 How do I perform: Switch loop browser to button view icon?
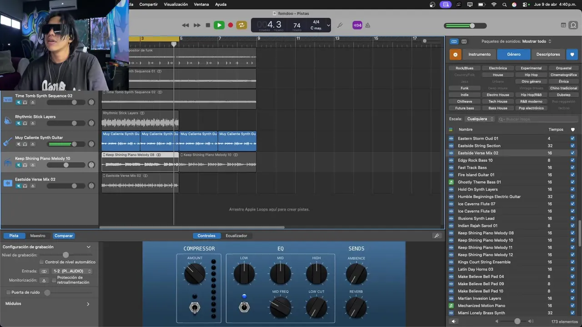pyautogui.click(x=454, y=41)
